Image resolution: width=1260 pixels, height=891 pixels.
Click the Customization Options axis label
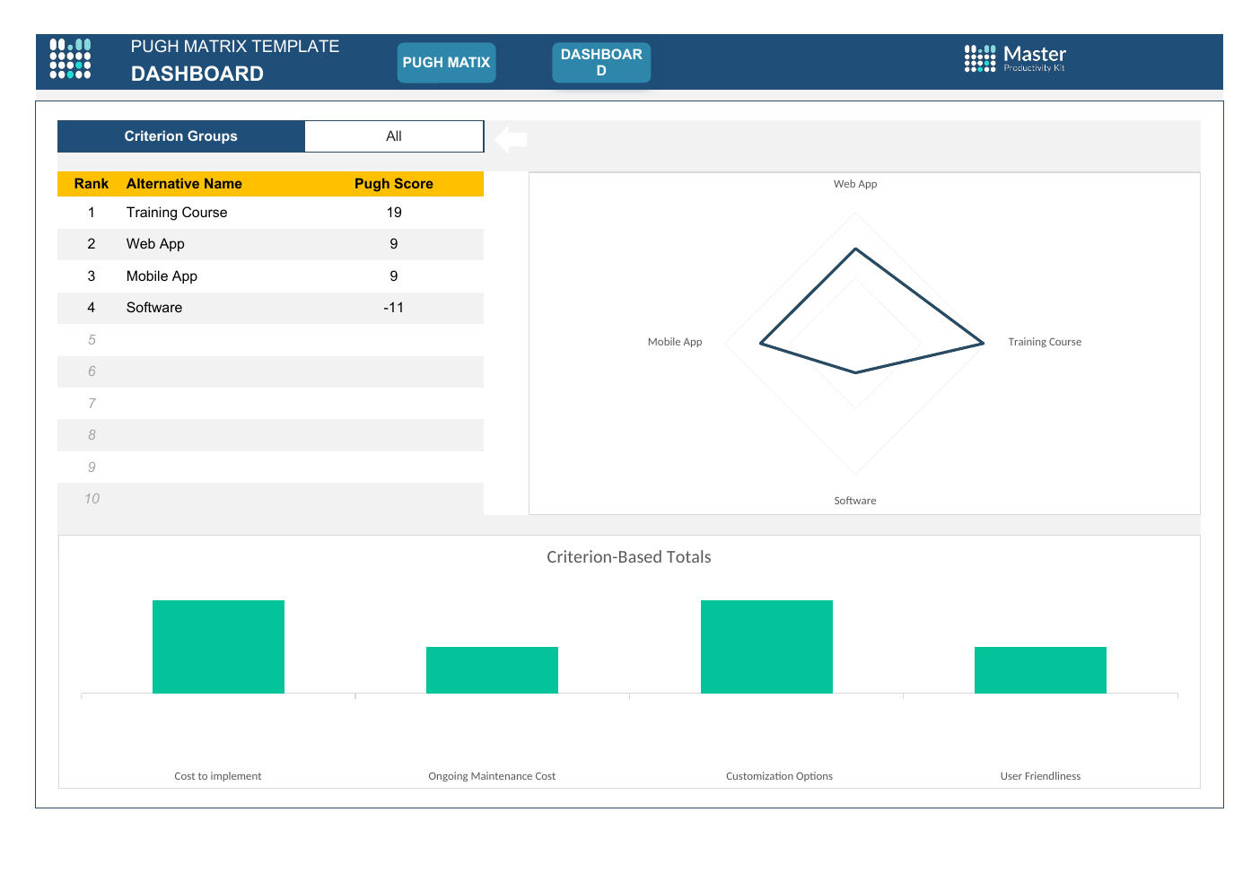[x=779, y=776]
